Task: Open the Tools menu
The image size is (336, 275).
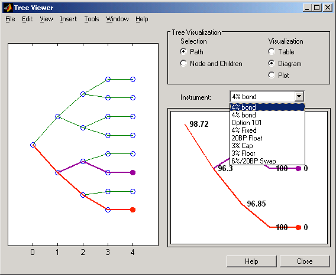Action: coord(92,19)
